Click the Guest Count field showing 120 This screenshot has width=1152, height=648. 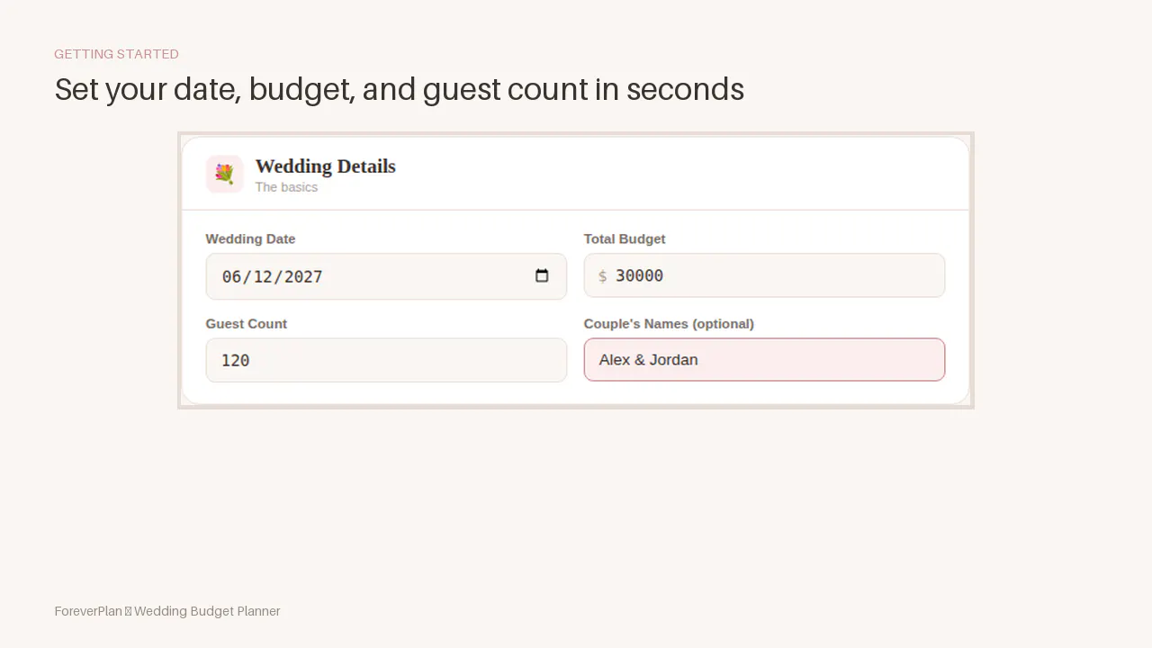(x=386, y=360)
